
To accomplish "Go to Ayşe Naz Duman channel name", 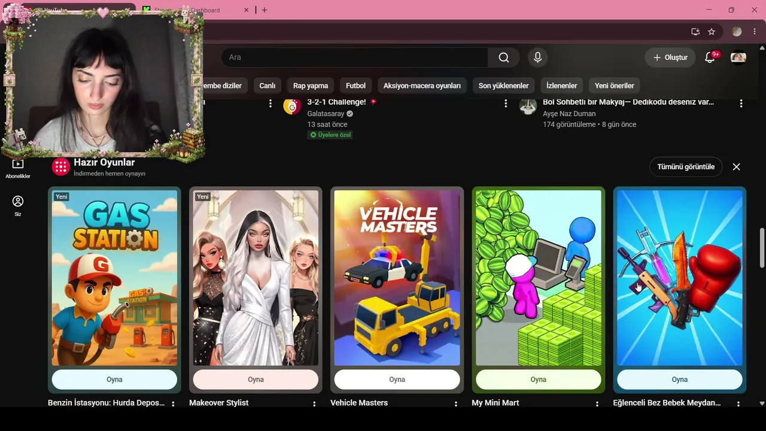I will point(569,113).
